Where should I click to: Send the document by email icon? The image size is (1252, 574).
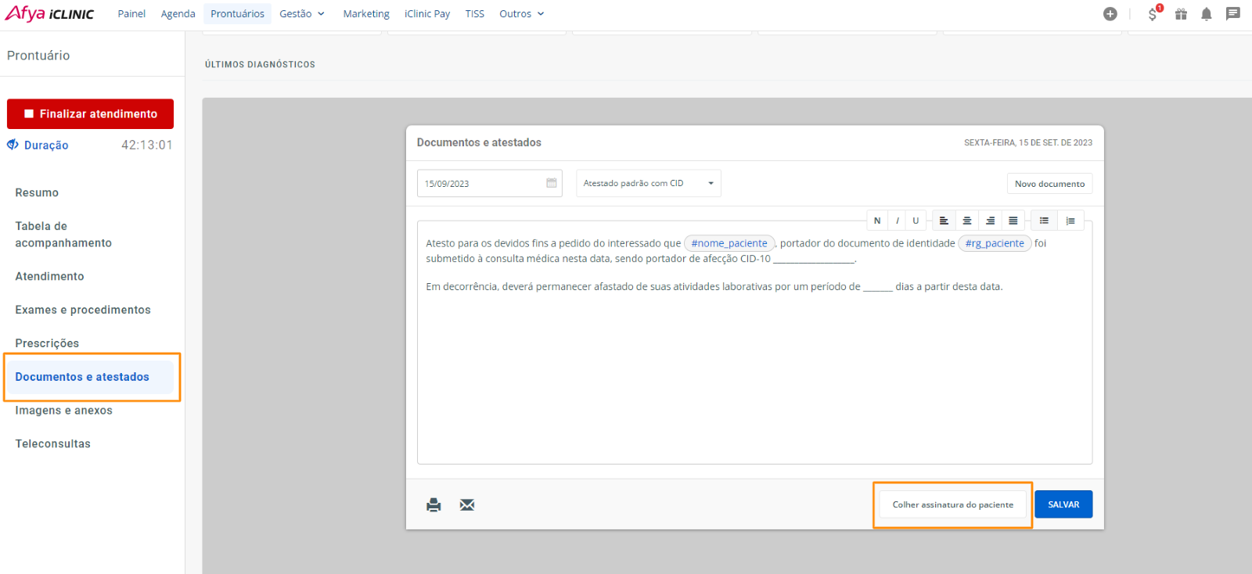point(467,505)
